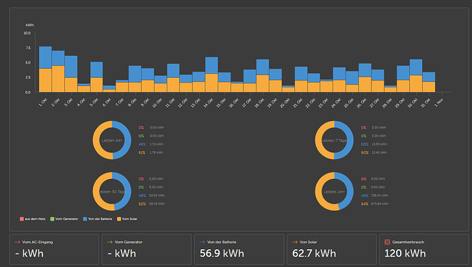Click the '52%' solar share in Letzten 30 Tage

coord(142,204)
